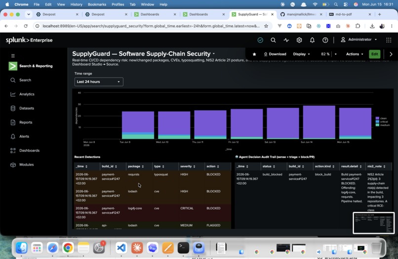Toggle the clean series in the chart legend
398x259 pixels.
[x=381, y=118]
